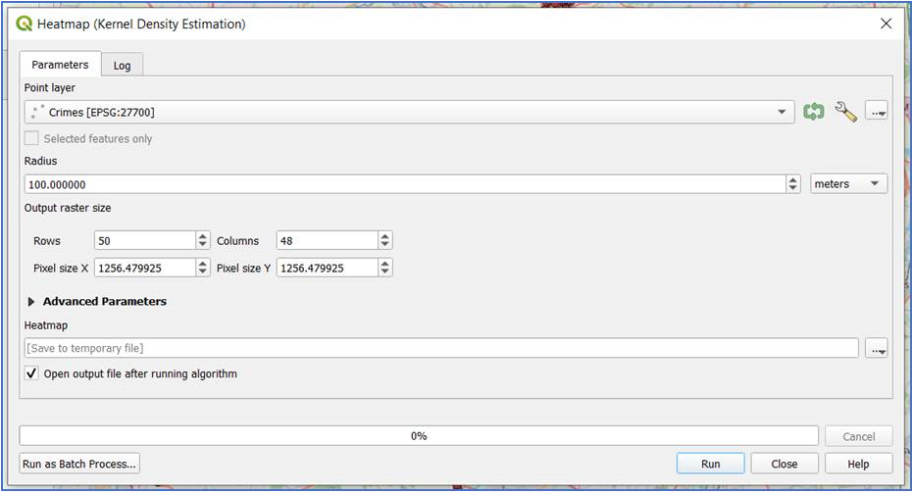Click the iterate over layer green arrows icon
Image resolution: width=913 pixels, height=494 pixels.
click(813, 111)
